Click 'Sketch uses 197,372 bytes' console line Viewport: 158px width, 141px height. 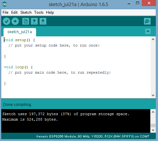point(66,114)
